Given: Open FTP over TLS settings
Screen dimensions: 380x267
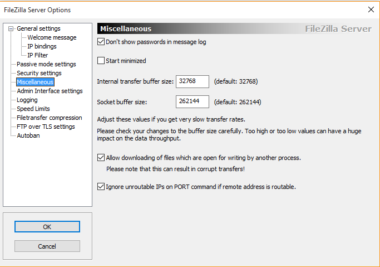Looking at the screenshot, I should click(46, 127).
